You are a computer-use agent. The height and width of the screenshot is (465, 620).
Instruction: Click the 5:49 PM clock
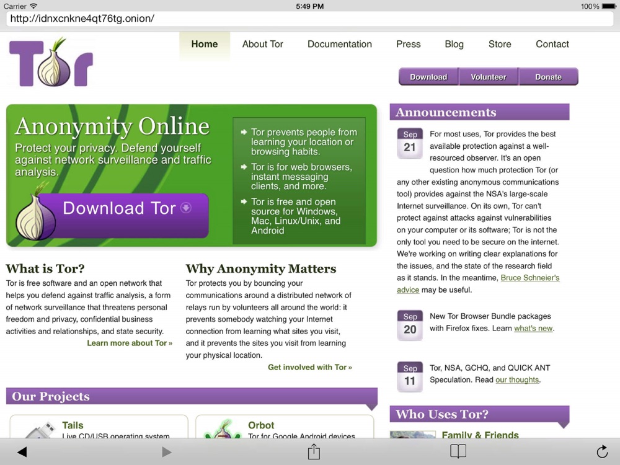[x=309, y=6]
